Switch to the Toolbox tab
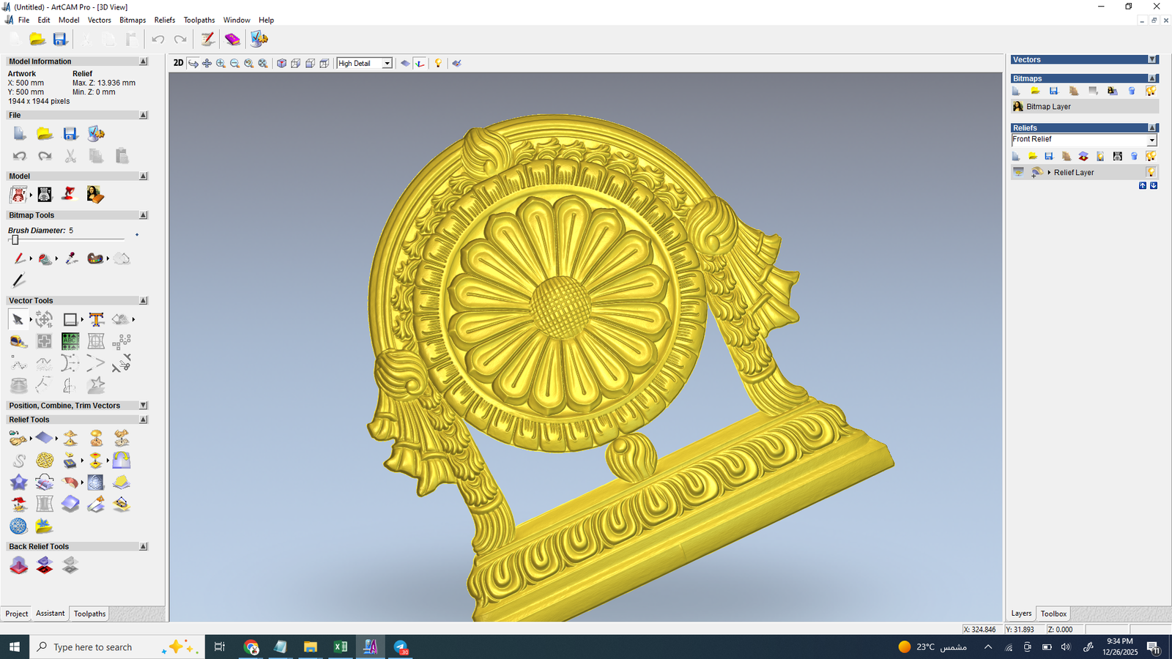Image resolution: width=1172 pixels, height=659 pixels. click(x=1053, y=614)
